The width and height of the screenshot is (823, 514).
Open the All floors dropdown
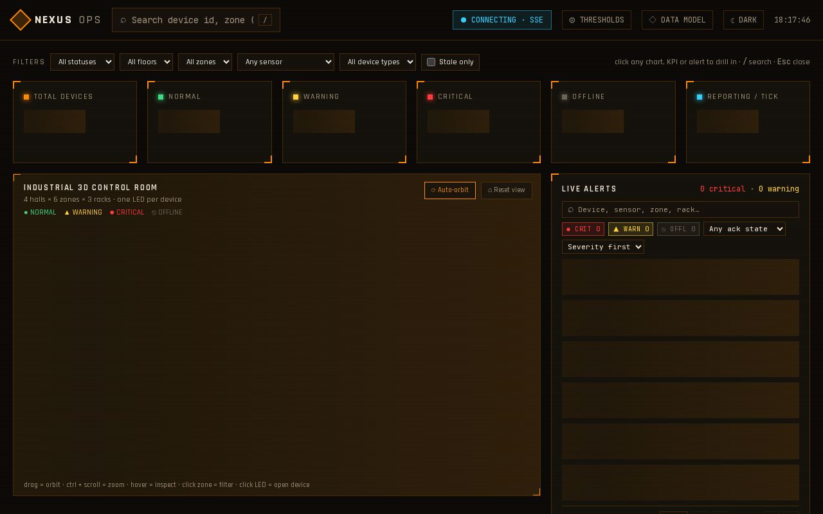146,62
